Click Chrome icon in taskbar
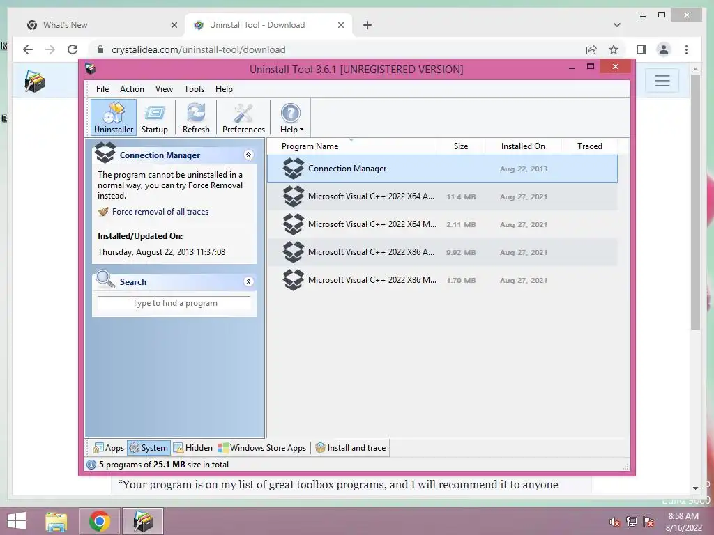Image resolution: width=714 pixels, height=535 pixels. (100, 521)
